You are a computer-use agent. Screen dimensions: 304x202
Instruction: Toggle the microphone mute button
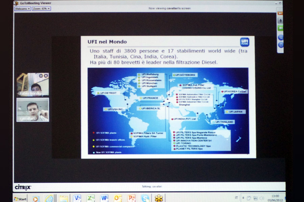pyautogui.click(x=280, y=21)
